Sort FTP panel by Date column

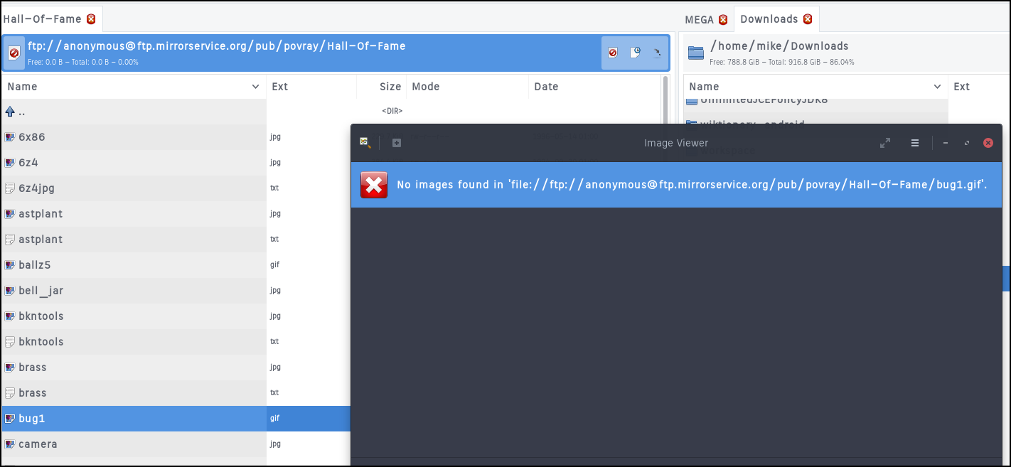tap(594, 87)
